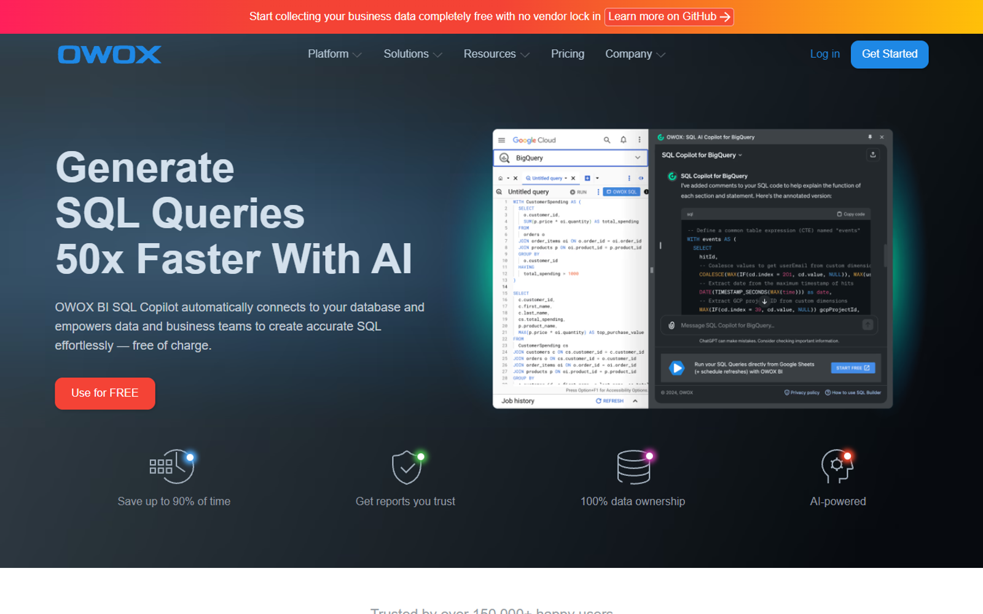Click the divider handle between BigQuery and copilot panels

pyautogui.click(x=651, y=270)
